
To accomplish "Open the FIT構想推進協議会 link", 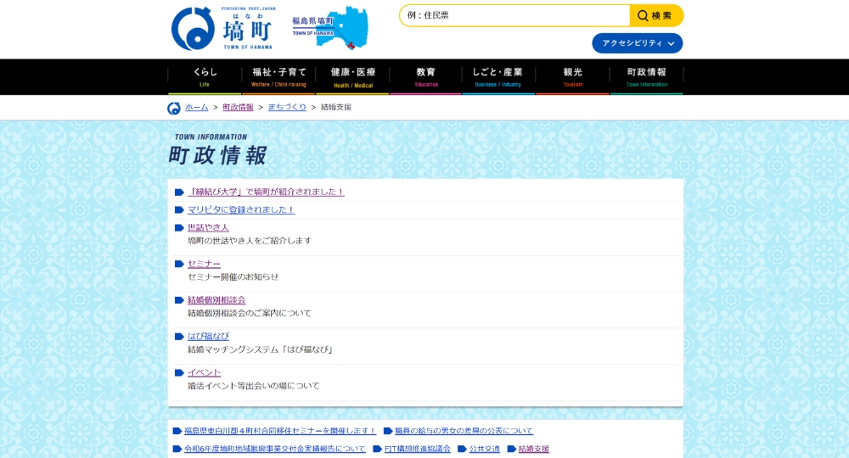I will [x=417, y=450].
